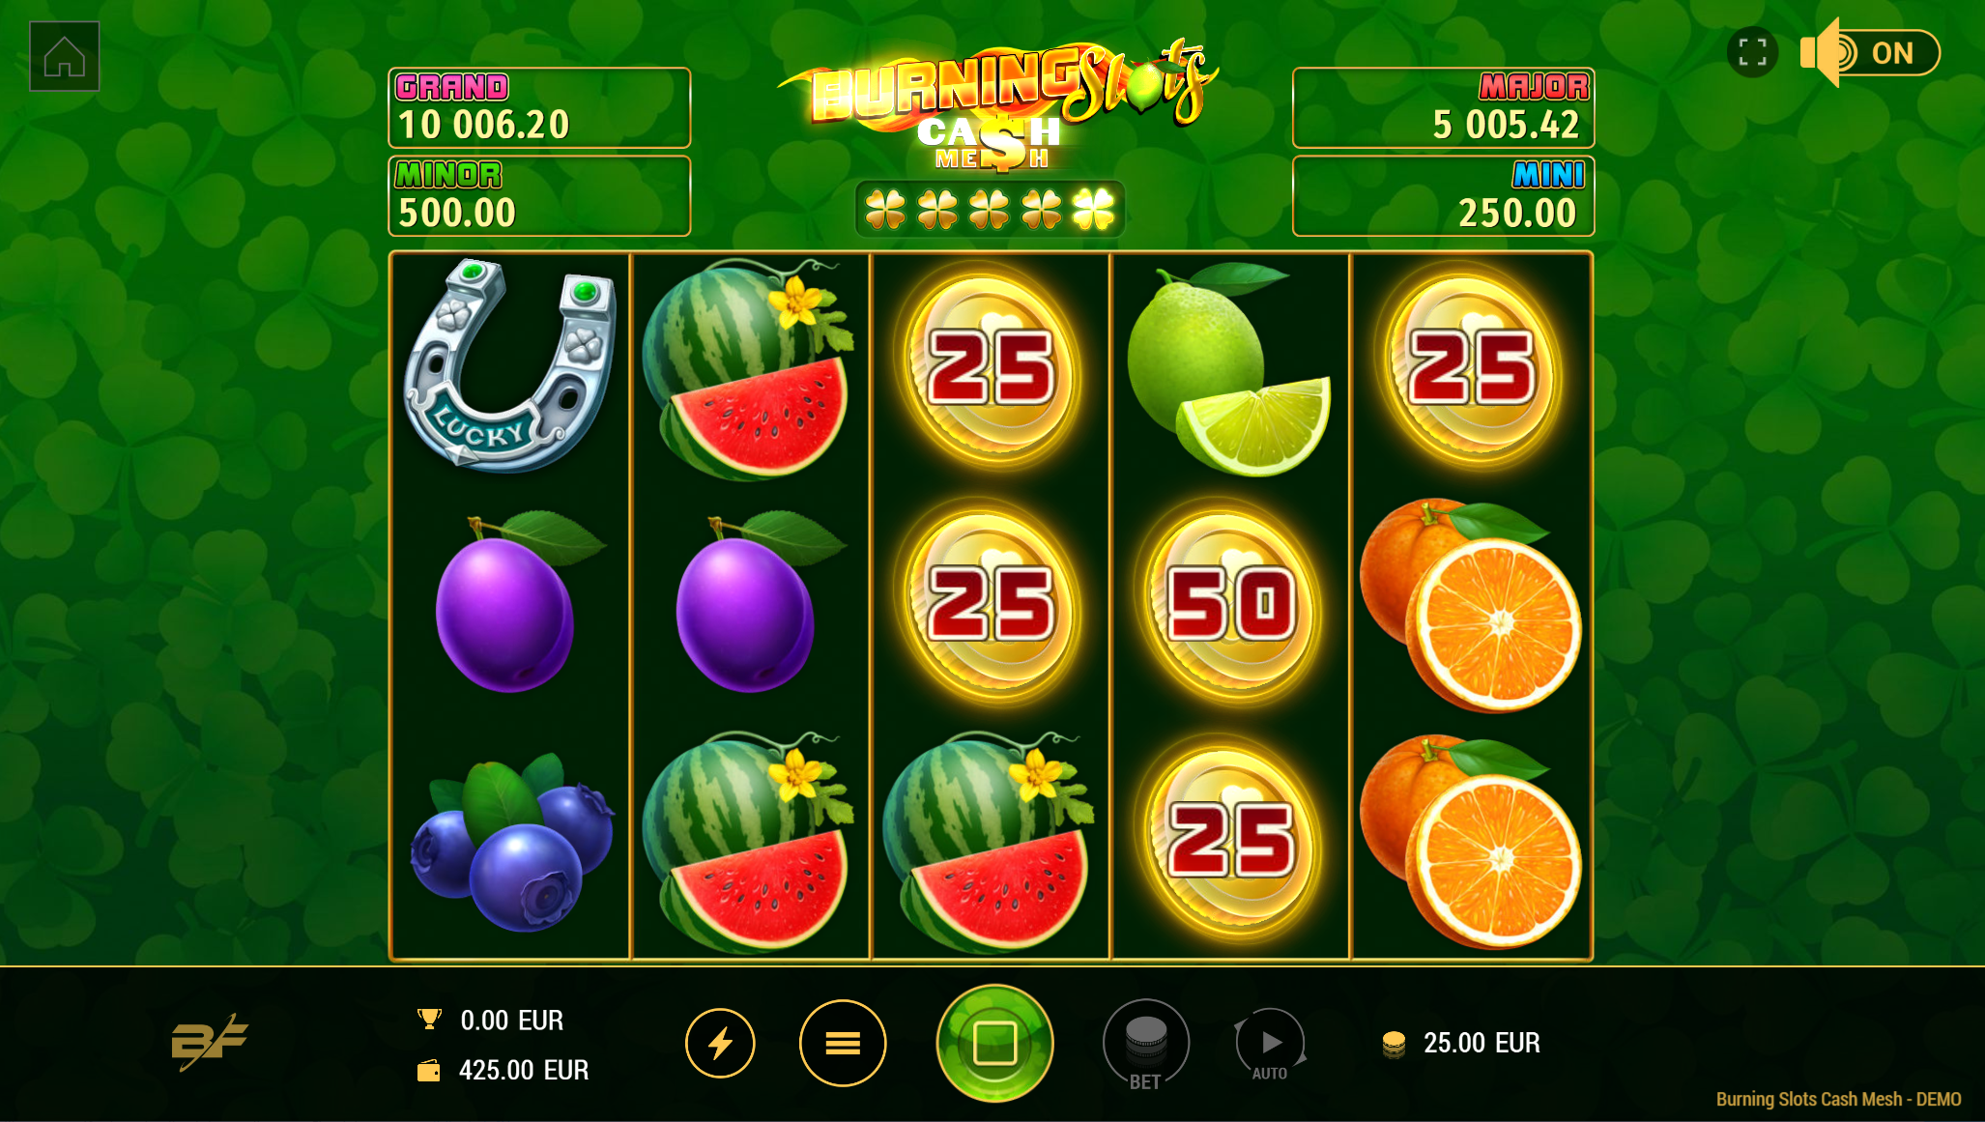Click the 25.00 EUR coin stack icon
1985x1122 pixels.
(x=1394, y=1044)
